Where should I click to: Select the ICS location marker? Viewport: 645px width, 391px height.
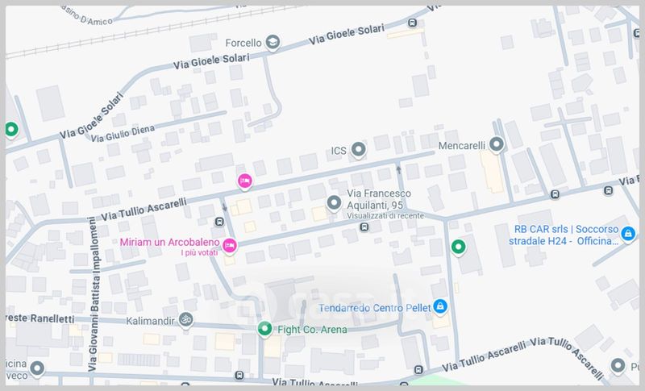click(358, 150)
